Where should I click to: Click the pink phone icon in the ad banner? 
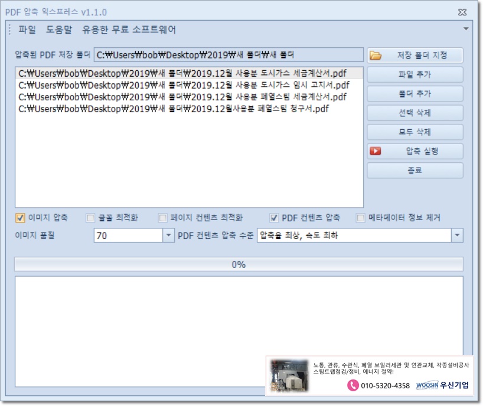(353, 385)
